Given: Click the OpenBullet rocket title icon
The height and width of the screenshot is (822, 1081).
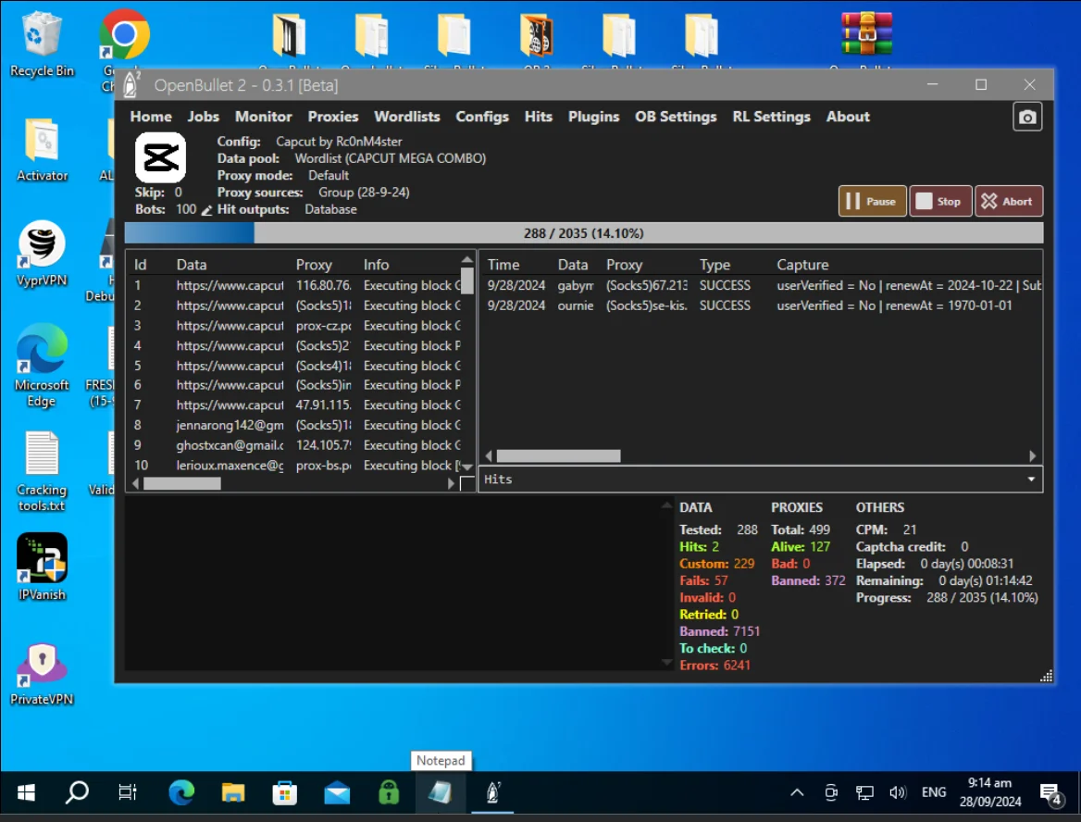Looking at the screenshot, I should [131, 85].
